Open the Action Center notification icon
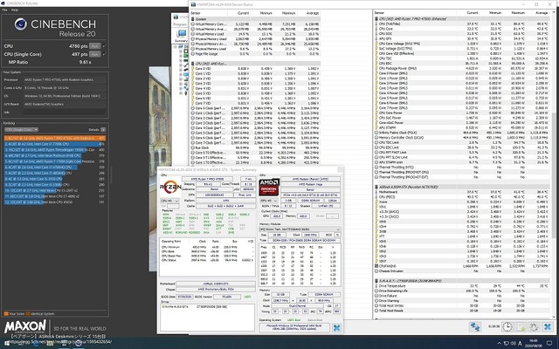This screenshot has width=559, height=349. tap(551, 344)
